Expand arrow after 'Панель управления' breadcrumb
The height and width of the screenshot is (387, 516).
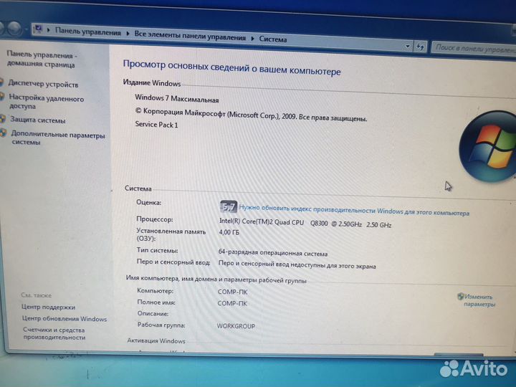click(x=128, y=34)
